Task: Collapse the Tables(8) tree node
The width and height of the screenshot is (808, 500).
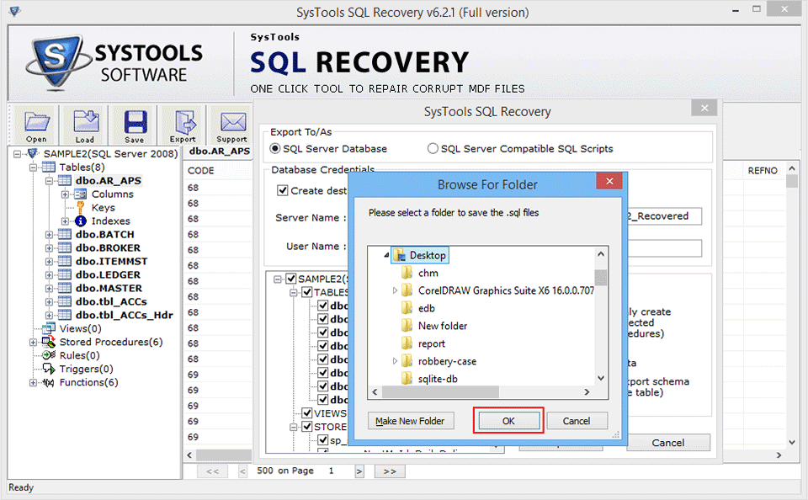Action: coord(31,167)
